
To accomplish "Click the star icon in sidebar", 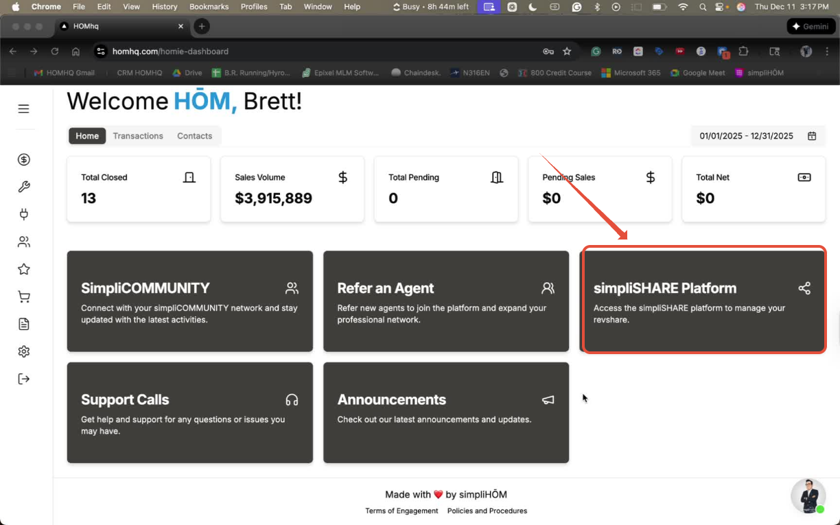I will click(x=24, y=269).
